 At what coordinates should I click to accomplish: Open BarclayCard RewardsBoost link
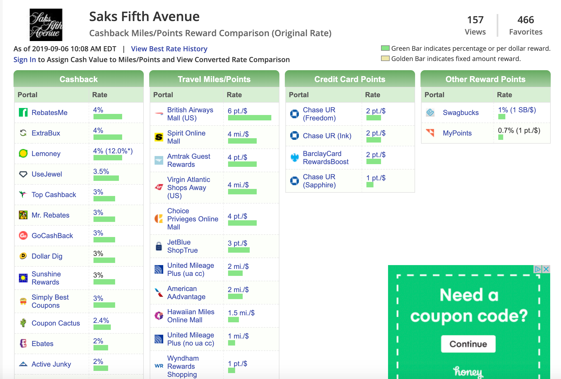click(326, 158)
